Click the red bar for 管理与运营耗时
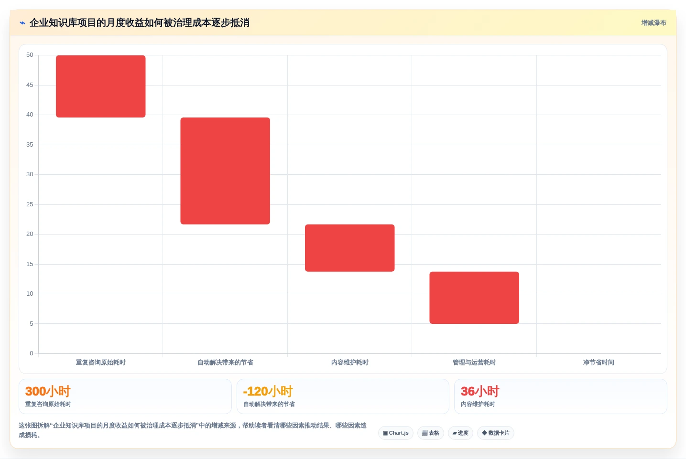 coord(474,298)
